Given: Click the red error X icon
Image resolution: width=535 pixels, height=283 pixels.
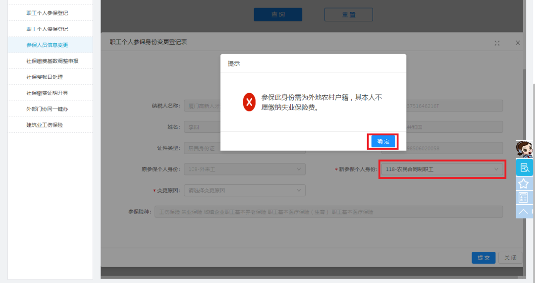Looking at the screenshot, I should pos(250,102).
